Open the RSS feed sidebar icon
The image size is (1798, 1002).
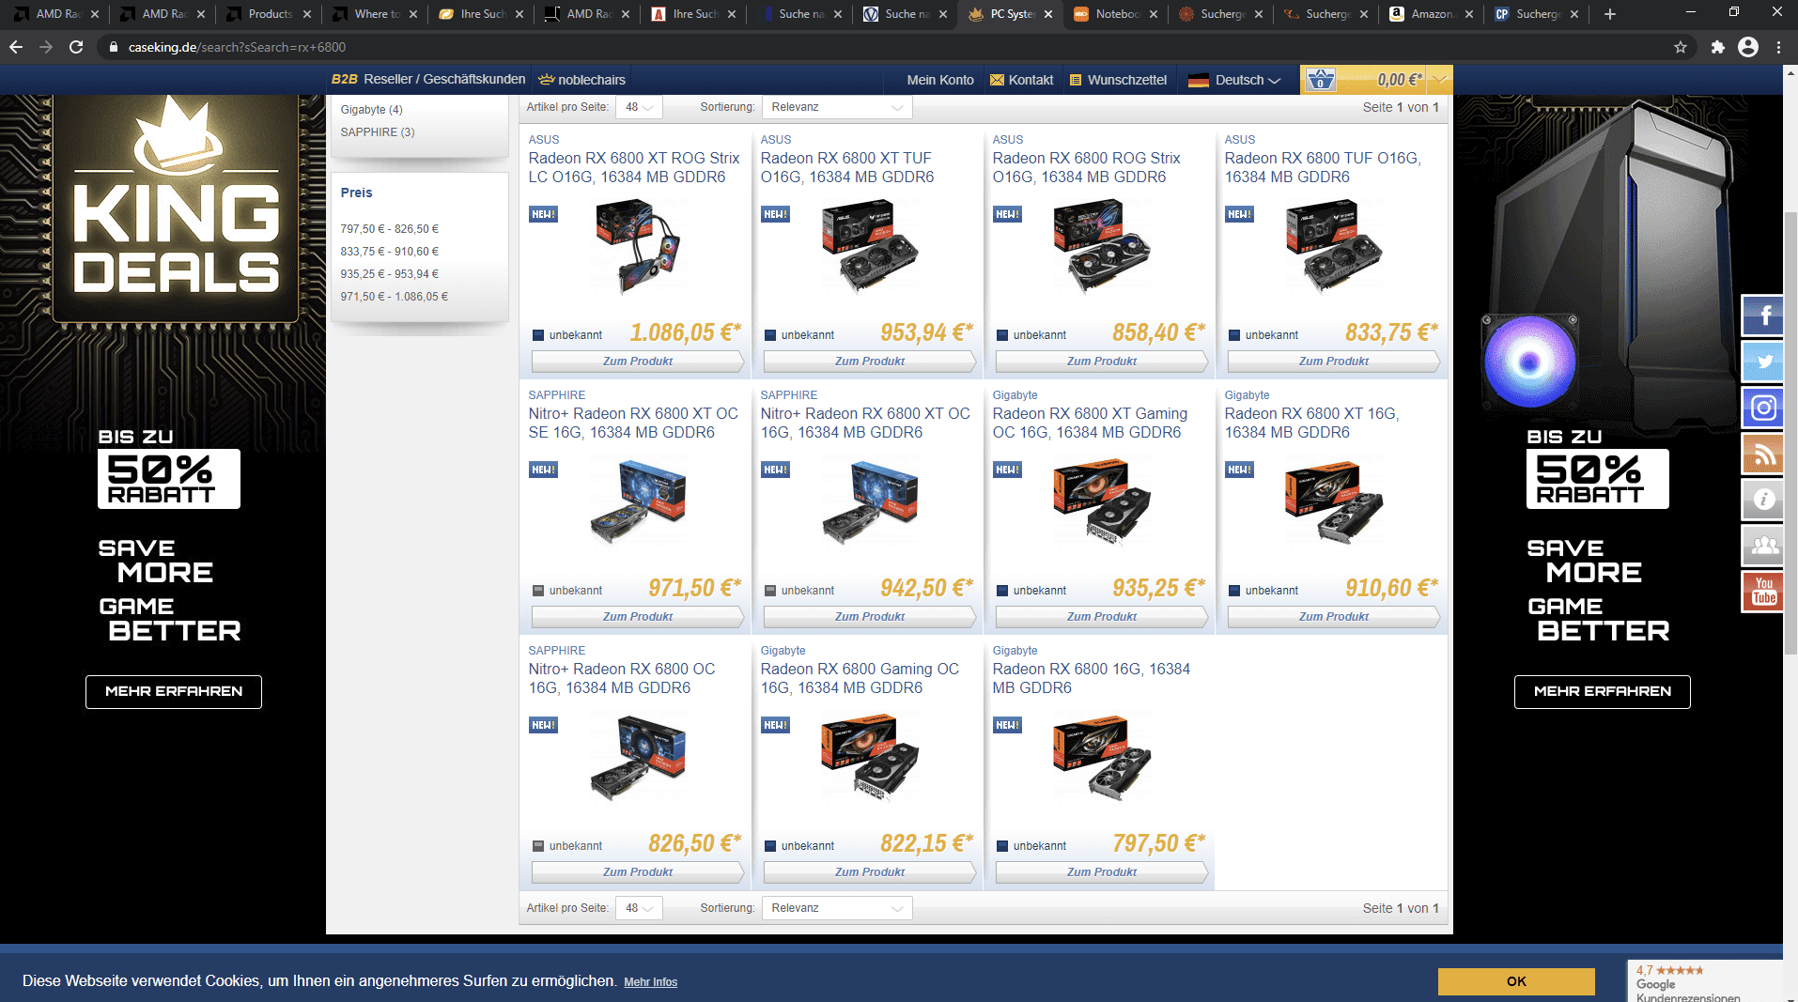[1763, 454]
